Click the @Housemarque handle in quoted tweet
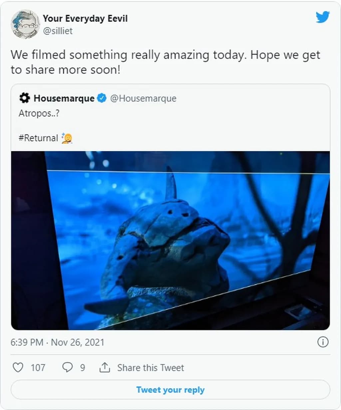Image resolution: width=341 pixels, height=410 pixels. (x=143, y=98)
